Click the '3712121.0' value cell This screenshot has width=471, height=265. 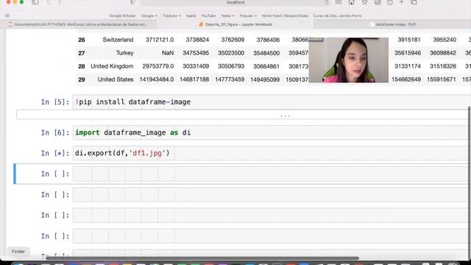point(160,40)
